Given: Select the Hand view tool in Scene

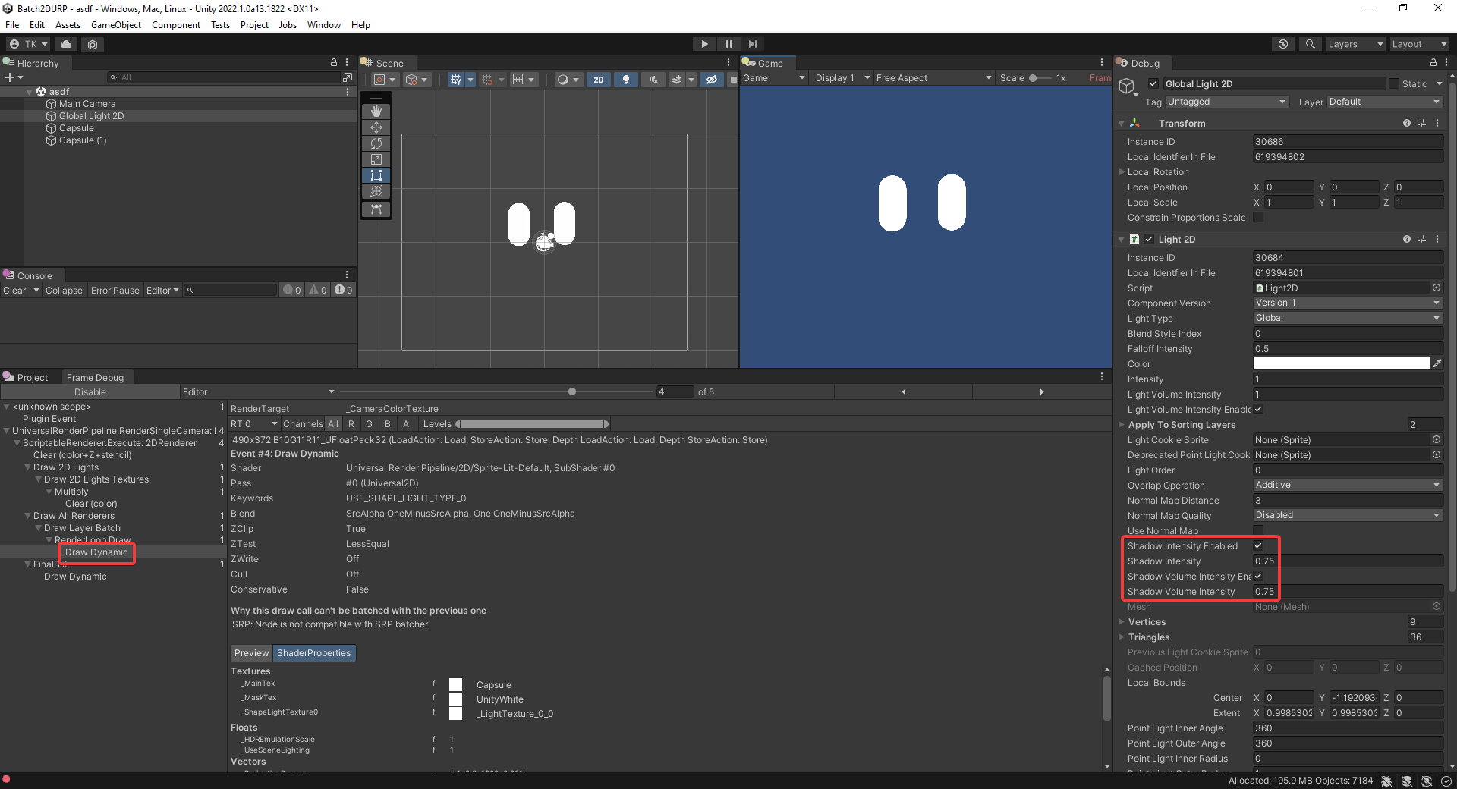Looking at the screenshot, I should tap(376, 112).
